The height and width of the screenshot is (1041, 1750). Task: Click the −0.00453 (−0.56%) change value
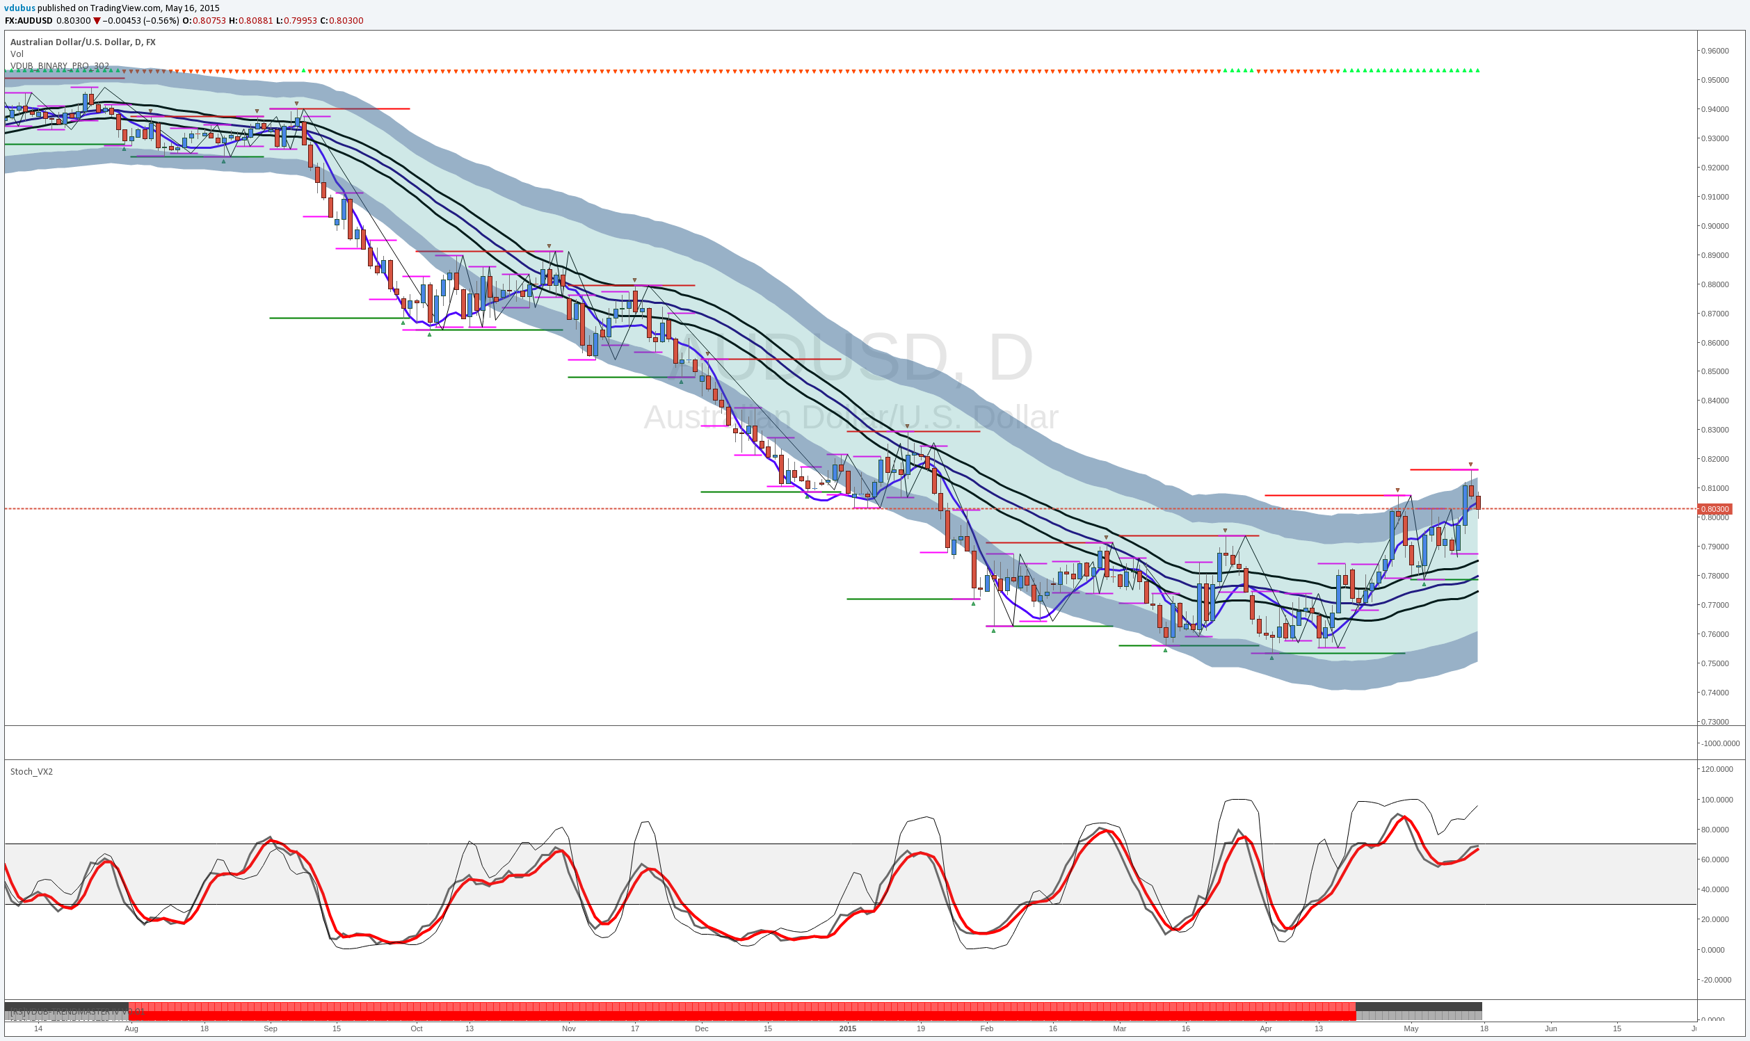[141, 20]
